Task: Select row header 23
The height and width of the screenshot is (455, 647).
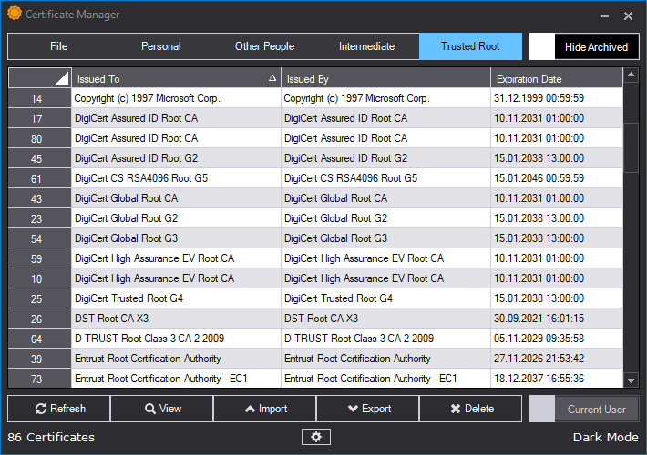Action: [39, 218]
